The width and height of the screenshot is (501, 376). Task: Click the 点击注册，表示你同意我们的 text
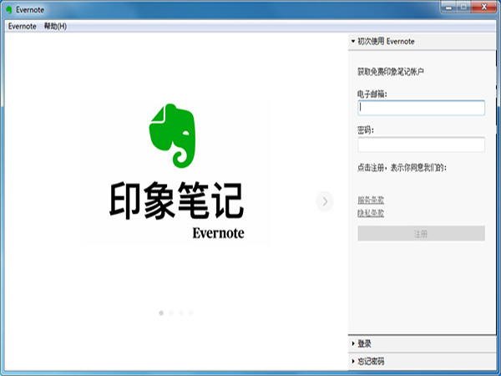tap(402, 168)
